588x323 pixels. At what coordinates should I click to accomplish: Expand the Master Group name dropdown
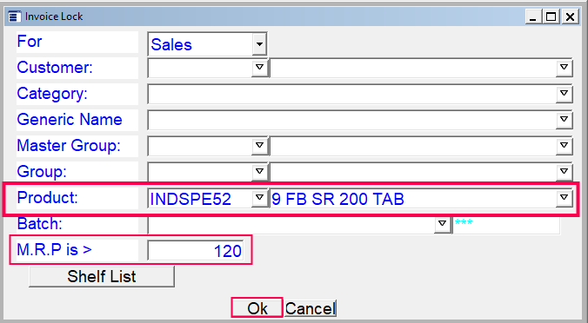coord(564,146)
